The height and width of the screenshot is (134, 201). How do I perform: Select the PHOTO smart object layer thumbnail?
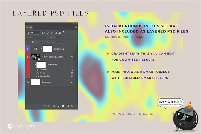pyautogui.click(x=36, y=57)
